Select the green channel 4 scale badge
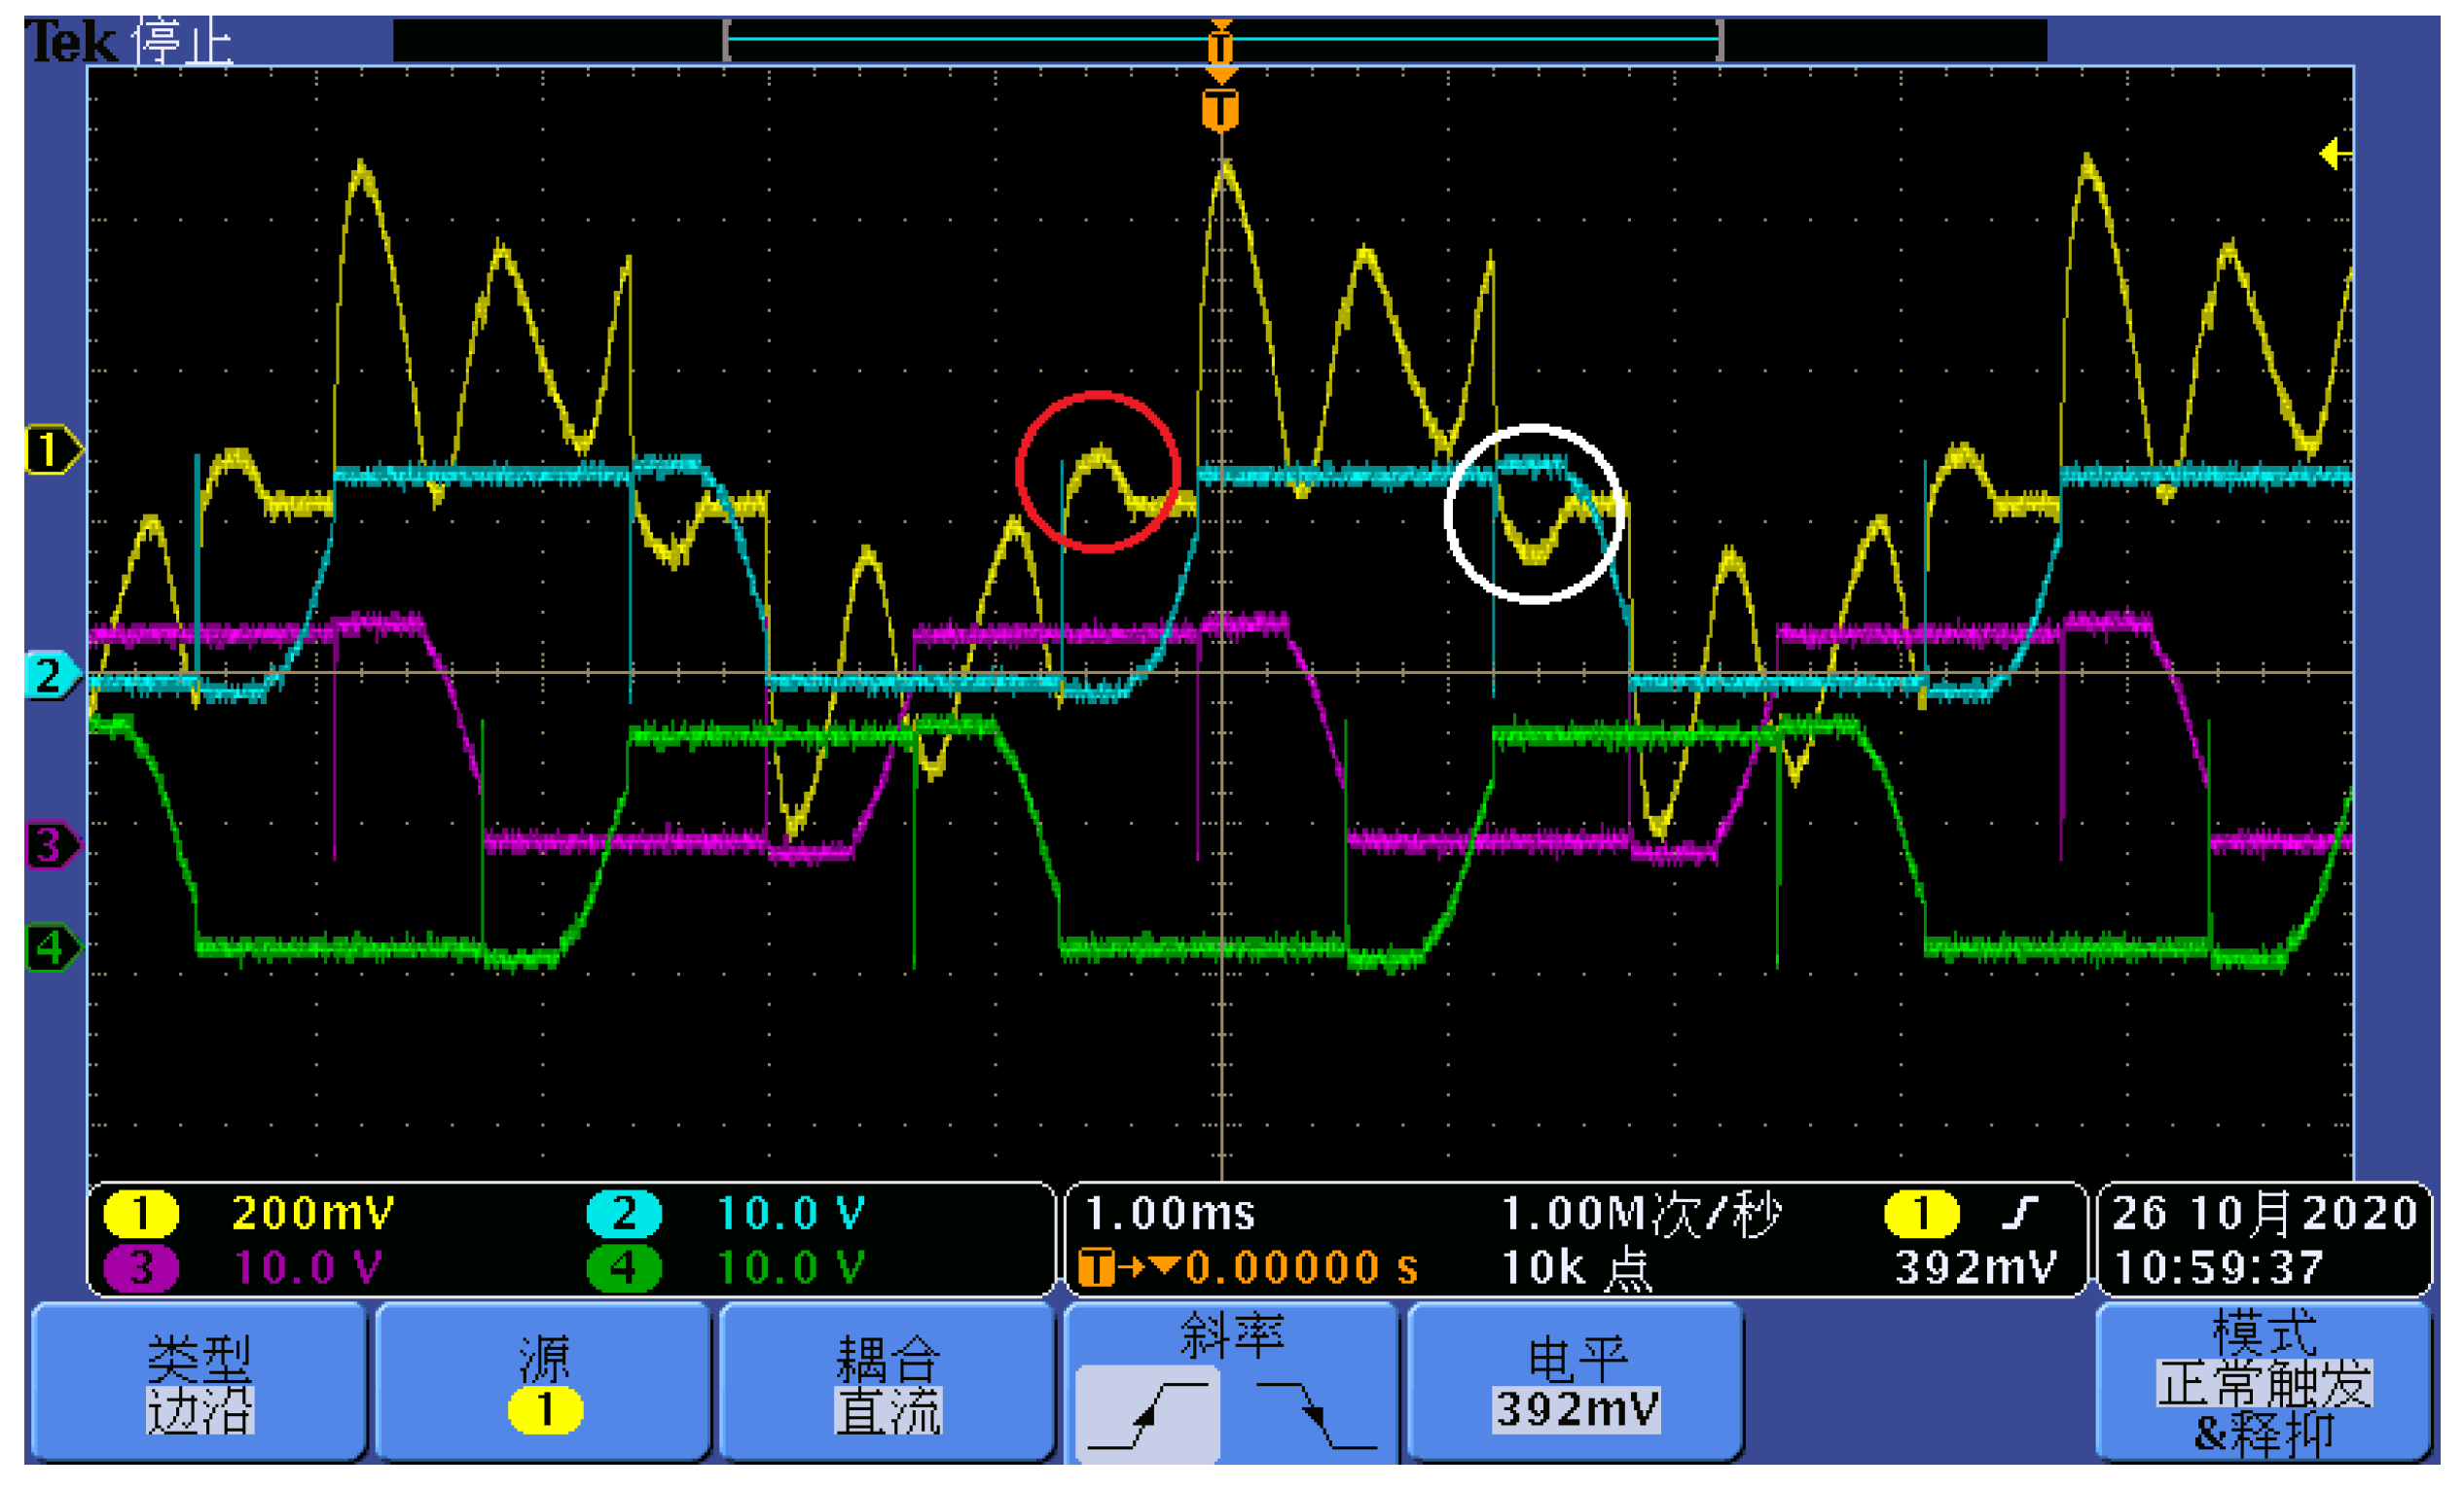The width and height of the screenshot is (2464, 1490). tap(623, 1267)
